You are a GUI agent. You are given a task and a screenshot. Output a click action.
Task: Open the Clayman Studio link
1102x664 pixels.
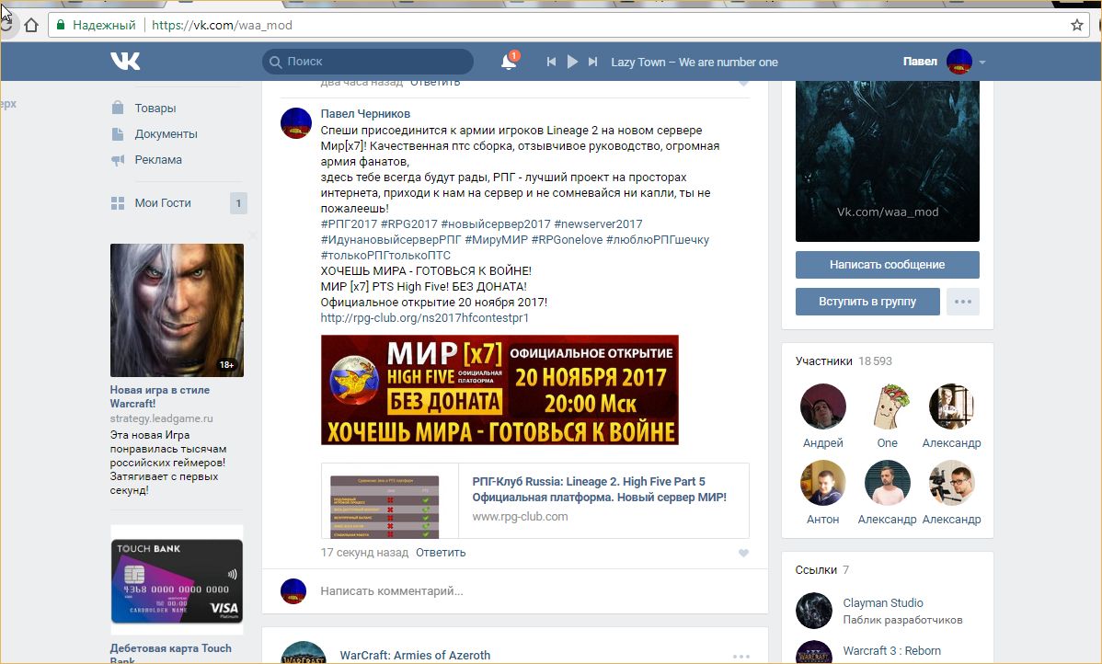coord(883,603)
